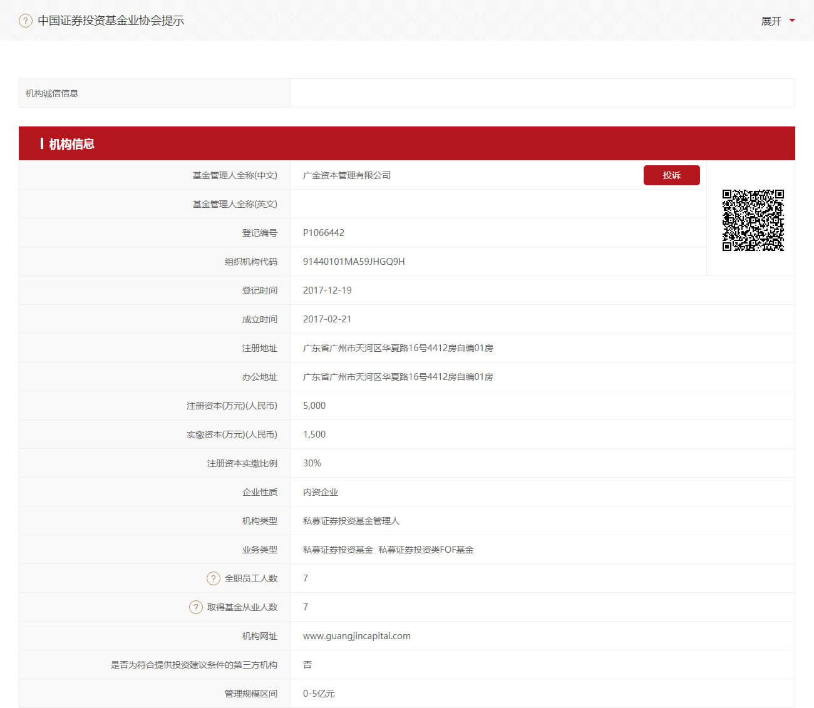Click the help icon next to 取得基金从业人数
814x708 pixels.
(196, 607)
